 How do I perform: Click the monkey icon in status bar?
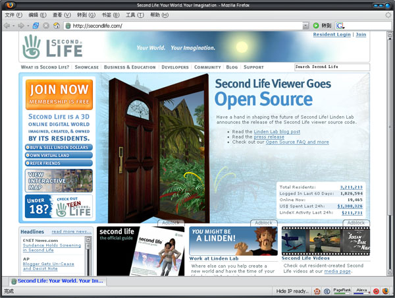(317, 291)
